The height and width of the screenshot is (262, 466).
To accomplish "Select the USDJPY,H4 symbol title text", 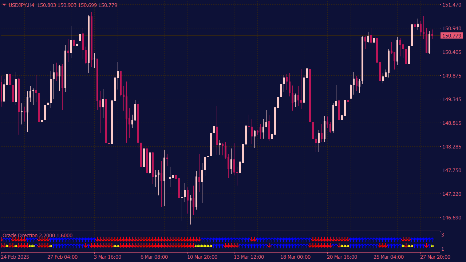I will click(x=21, y=5).
